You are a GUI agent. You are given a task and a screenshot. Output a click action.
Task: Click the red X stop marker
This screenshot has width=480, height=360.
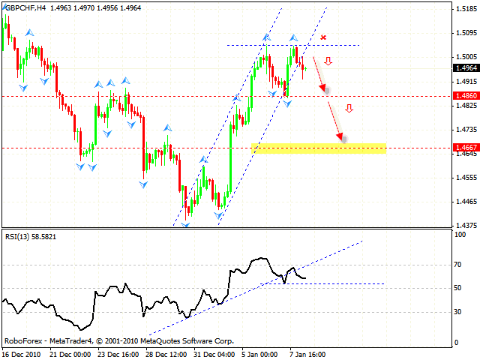[323, 37]
